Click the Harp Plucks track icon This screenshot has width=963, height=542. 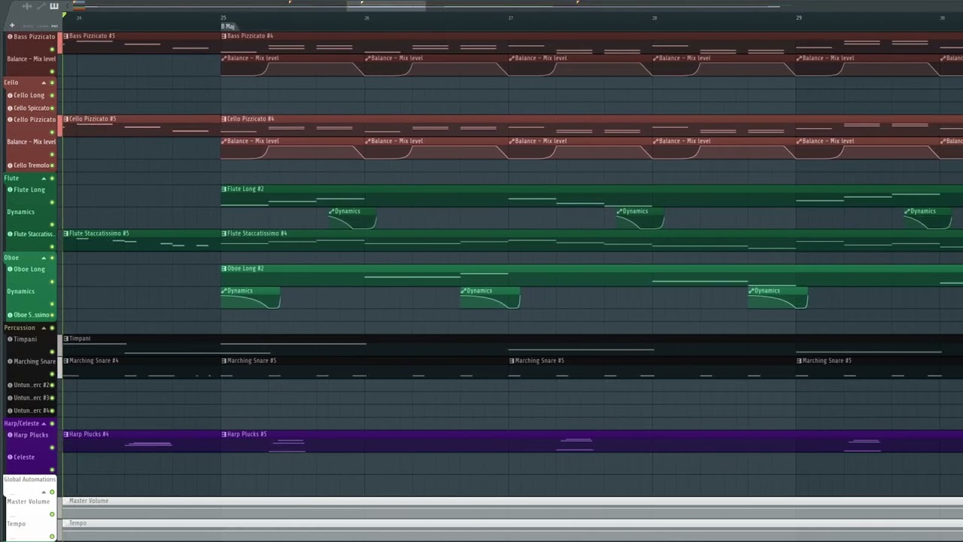pos(10,434)
